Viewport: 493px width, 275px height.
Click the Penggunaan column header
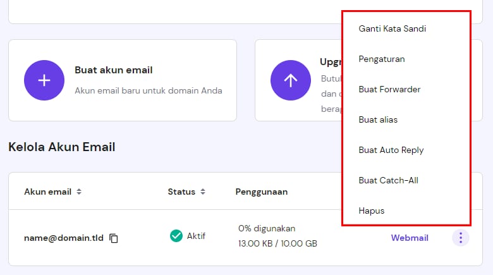click(262, 192)
